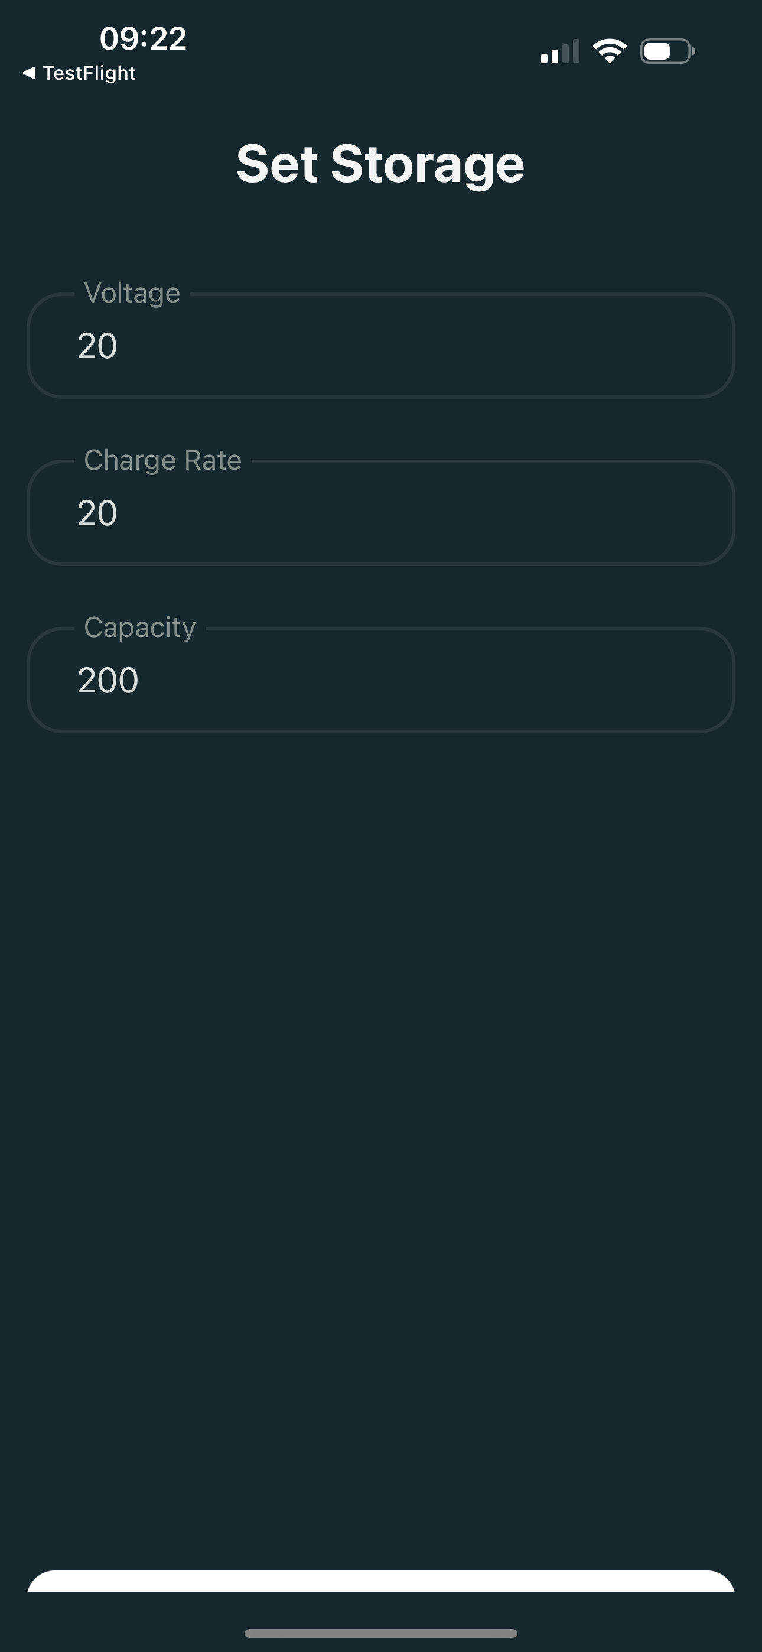Place cursor on Capacity value 200
762x1652 pixels.
click(x=108, y=680)
